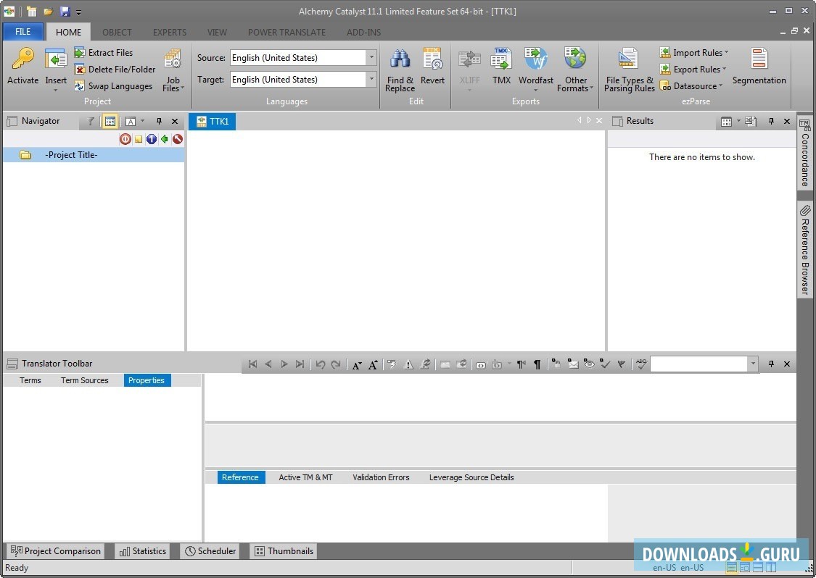Click the warning triangle icon in Translator Toolbar
This screenshot has height=578, width=816.
tap(408, 365)
